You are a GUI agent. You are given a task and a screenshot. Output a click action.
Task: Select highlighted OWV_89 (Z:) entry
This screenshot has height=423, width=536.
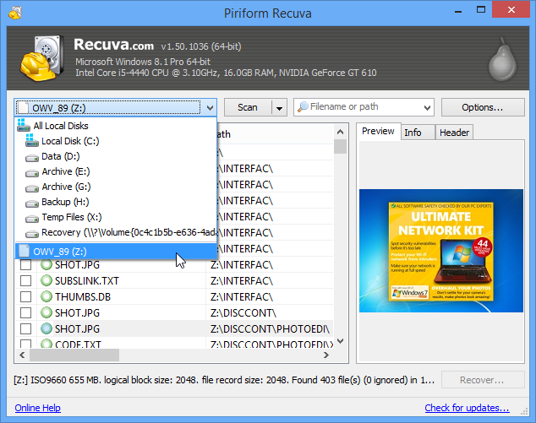[x=116, y=252]
